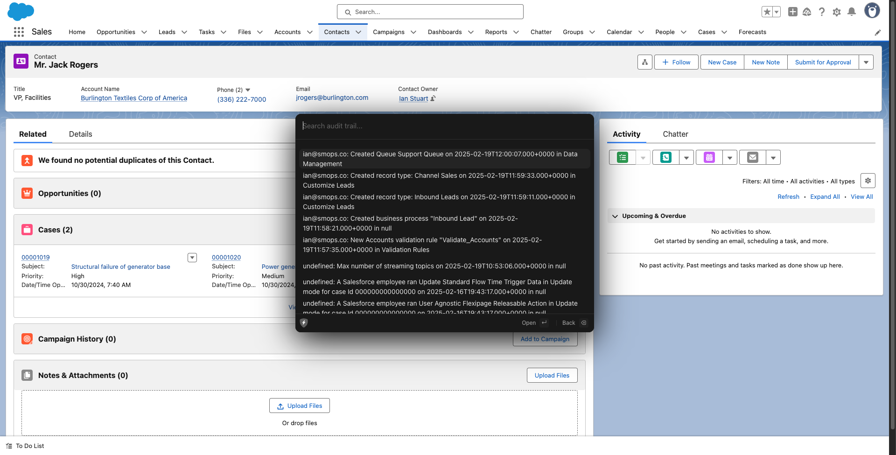This screenshot has width=896, height=455.
Task: Select the Related tab
Action: (x=33, y=134)
